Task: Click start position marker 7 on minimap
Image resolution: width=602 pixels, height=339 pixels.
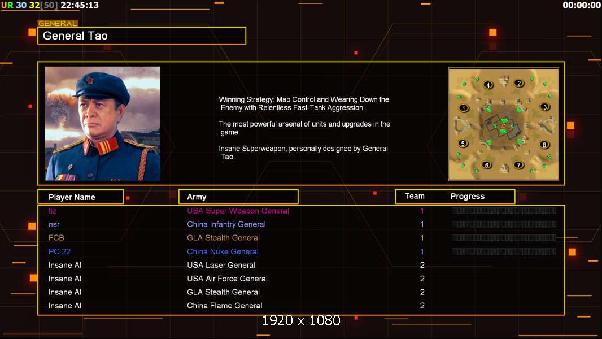Action: click(x=518, y=165)
